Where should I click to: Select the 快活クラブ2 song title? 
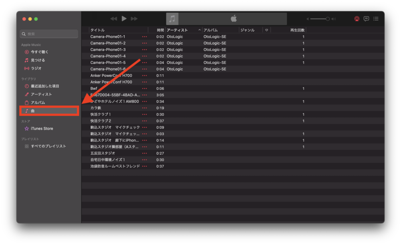click(101, 121)
